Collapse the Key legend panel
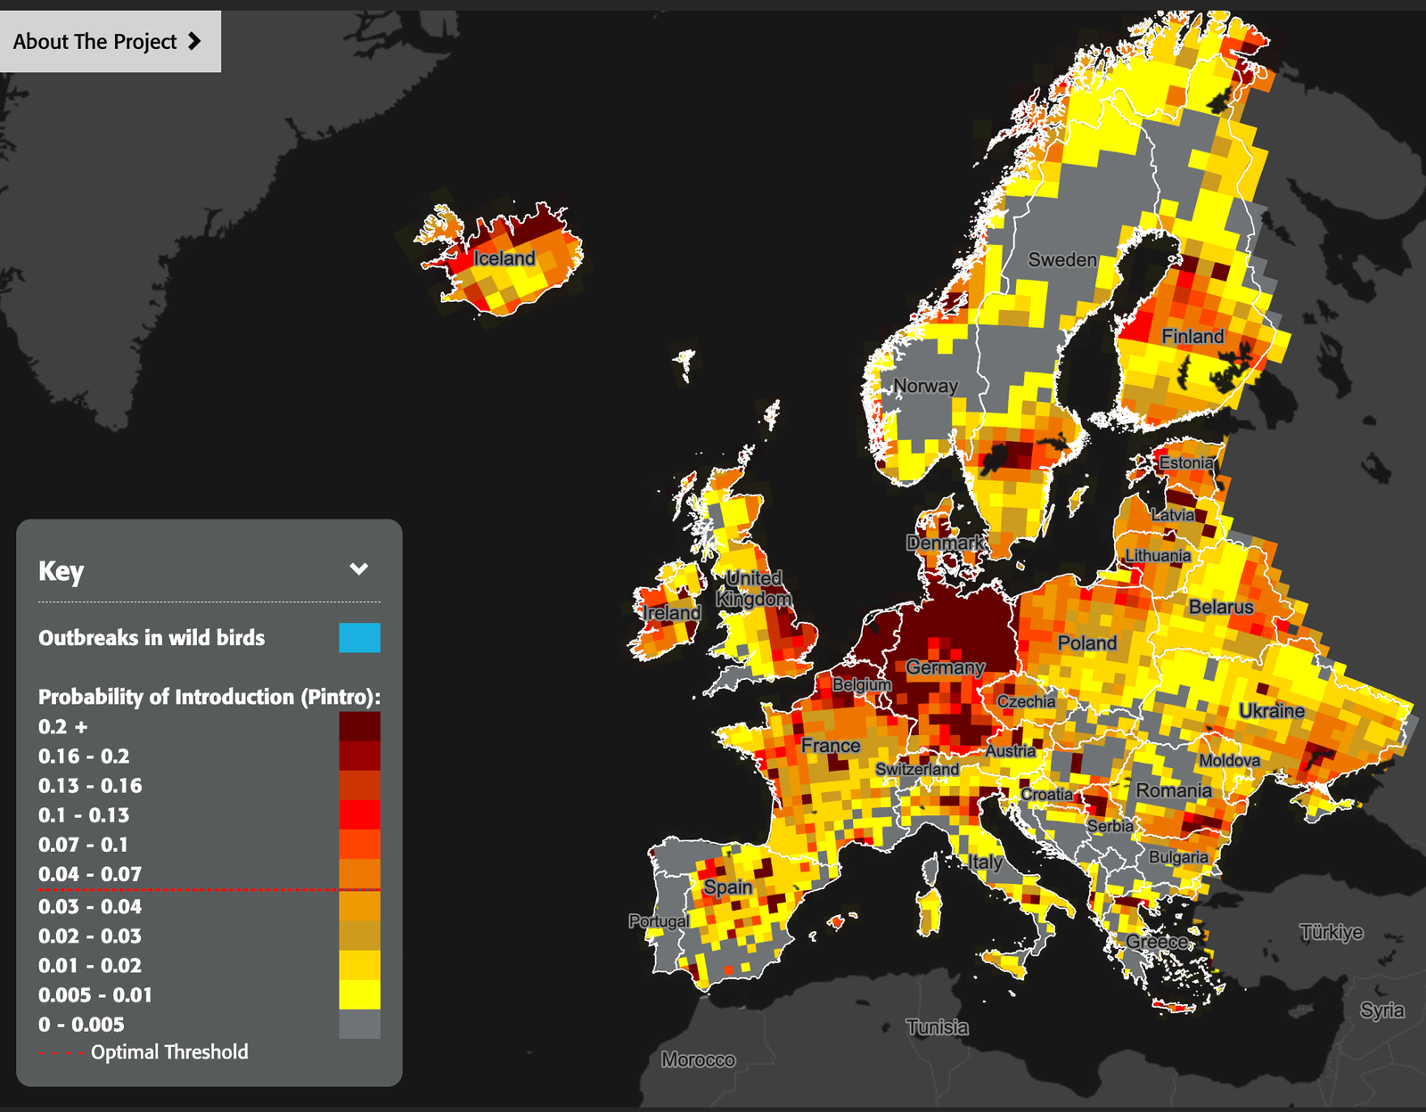 coord(359,569)
